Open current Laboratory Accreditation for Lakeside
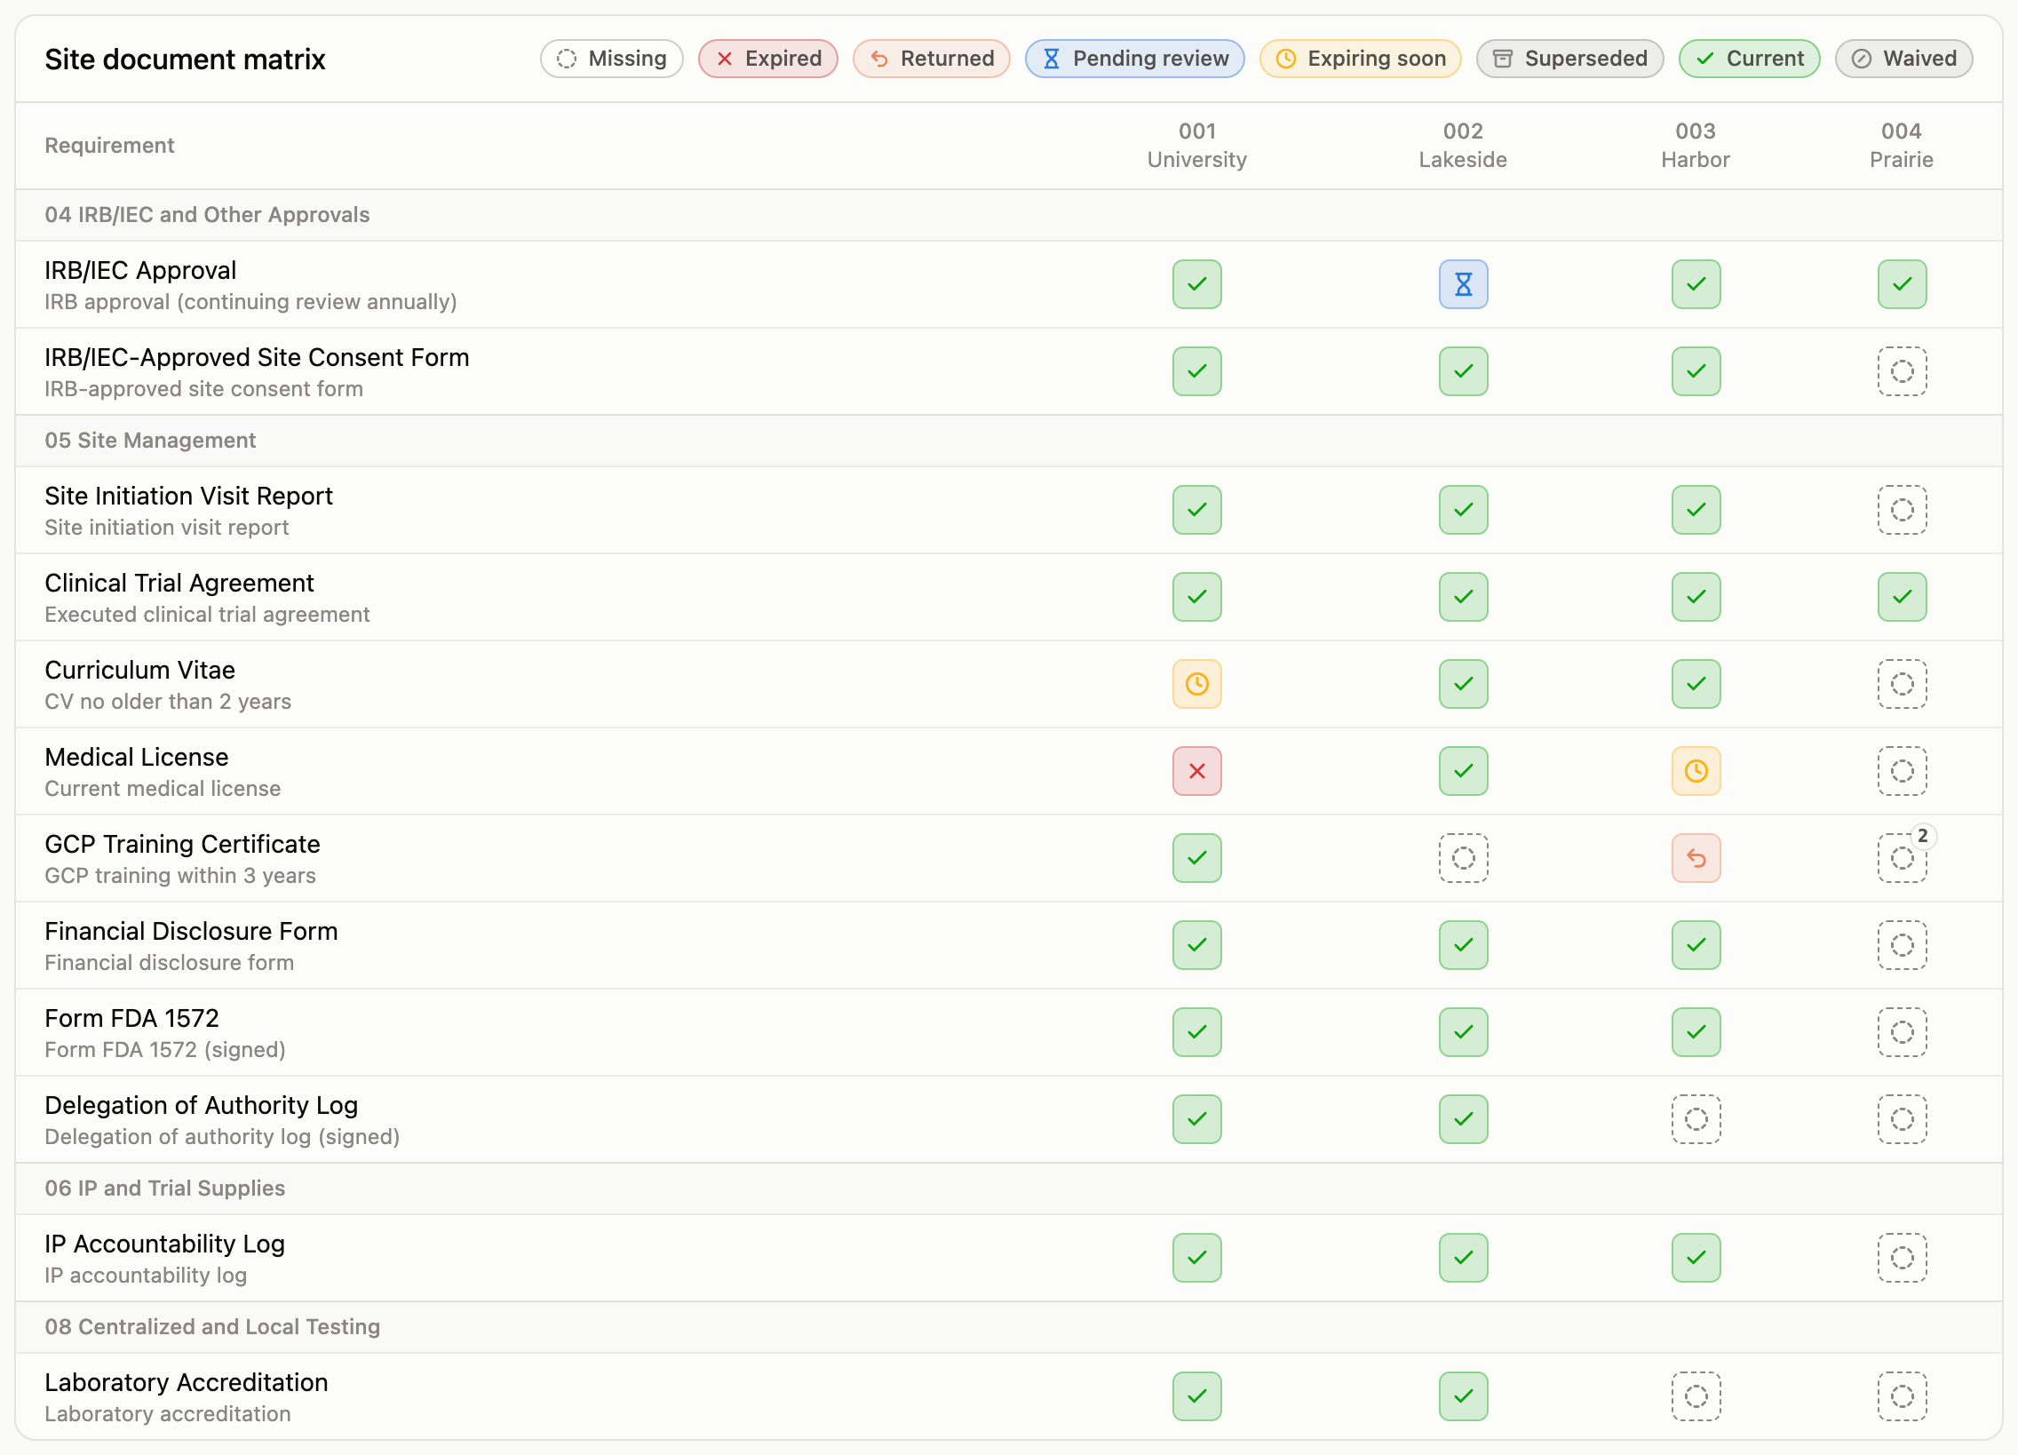 click(1463, 1398)
